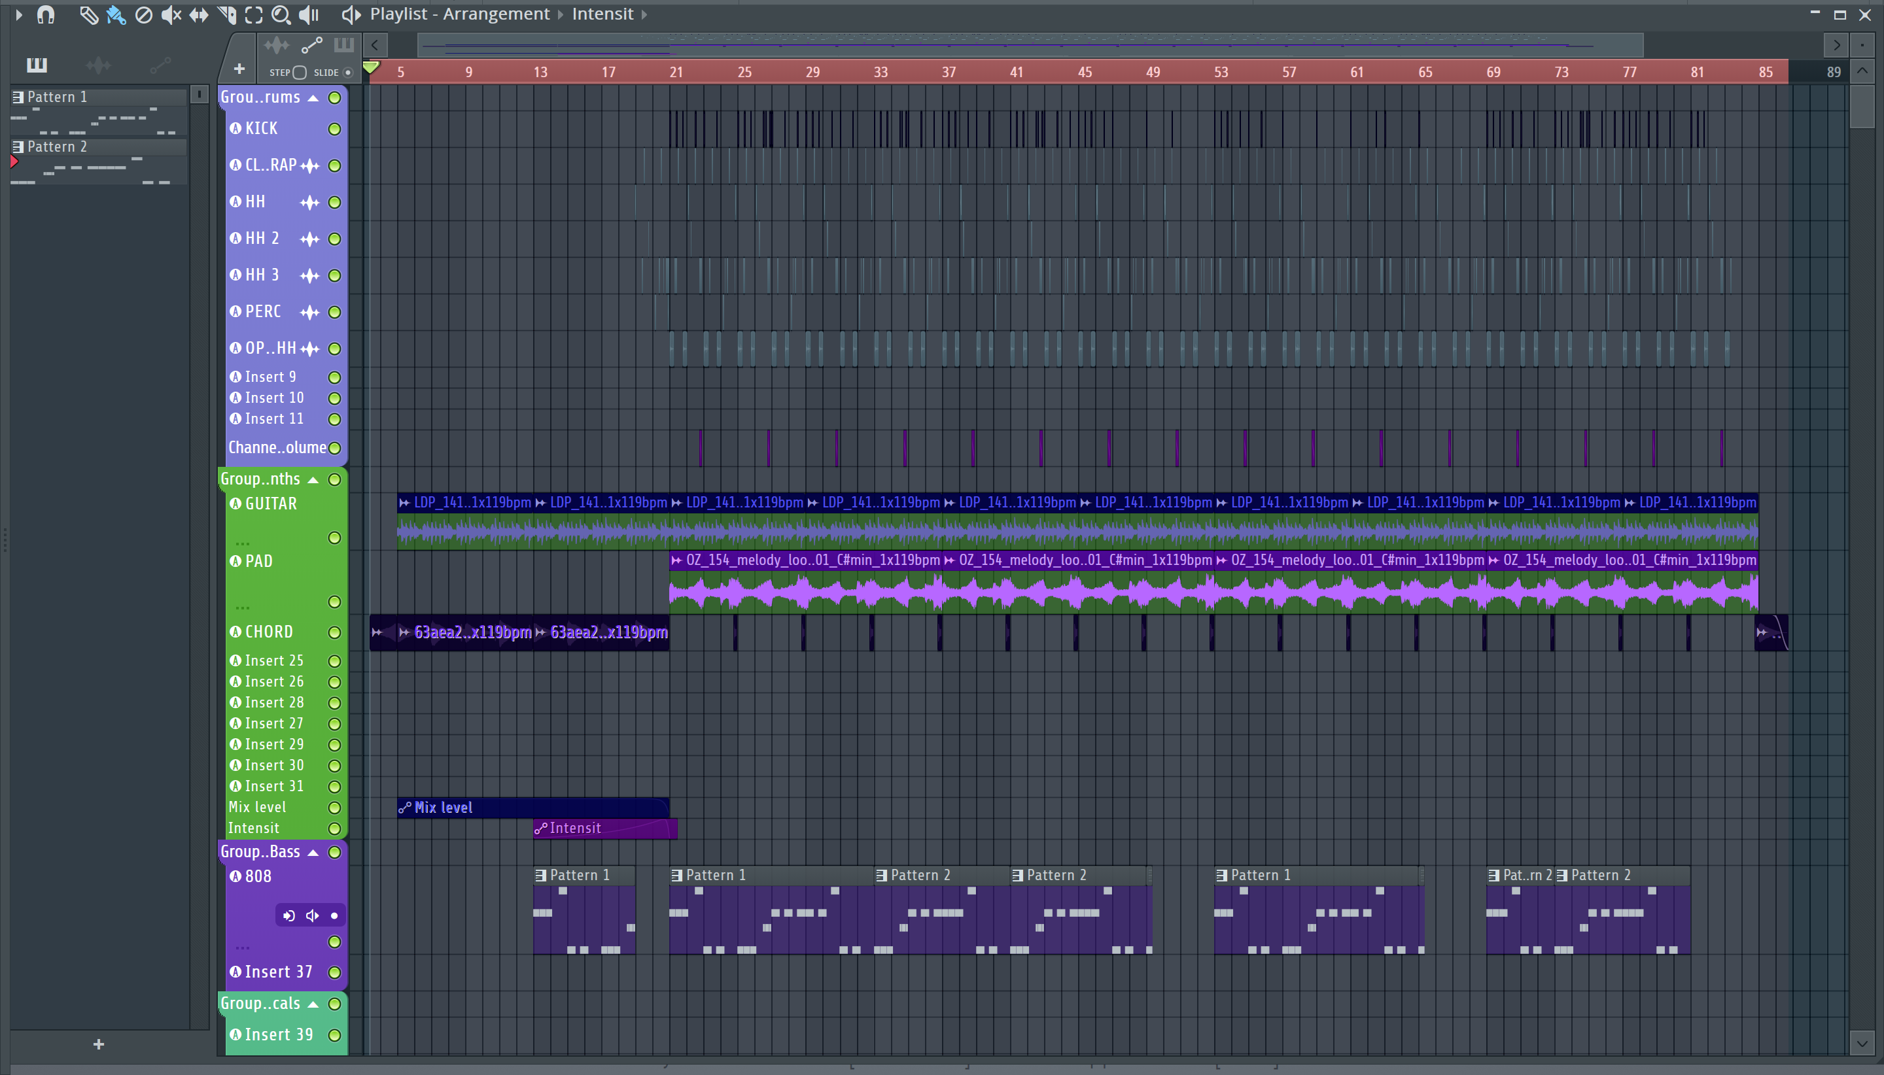1884x1075 pixels.
Task: Click the horizontal overview scrollbar
Action: (1030, 45)
